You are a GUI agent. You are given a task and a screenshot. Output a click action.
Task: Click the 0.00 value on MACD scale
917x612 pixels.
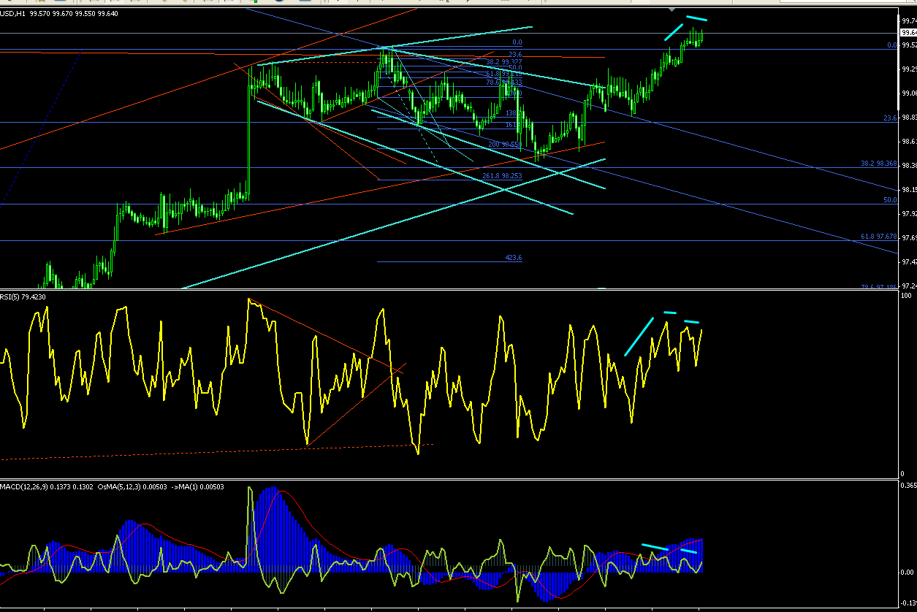[908, 572]
